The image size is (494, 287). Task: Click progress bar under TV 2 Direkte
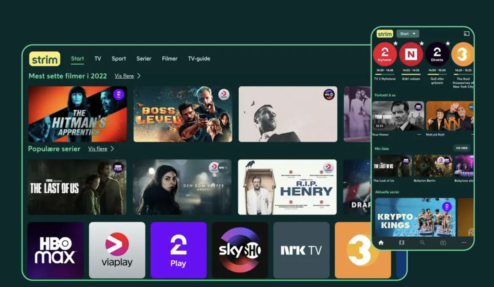(x=437, y=74)
